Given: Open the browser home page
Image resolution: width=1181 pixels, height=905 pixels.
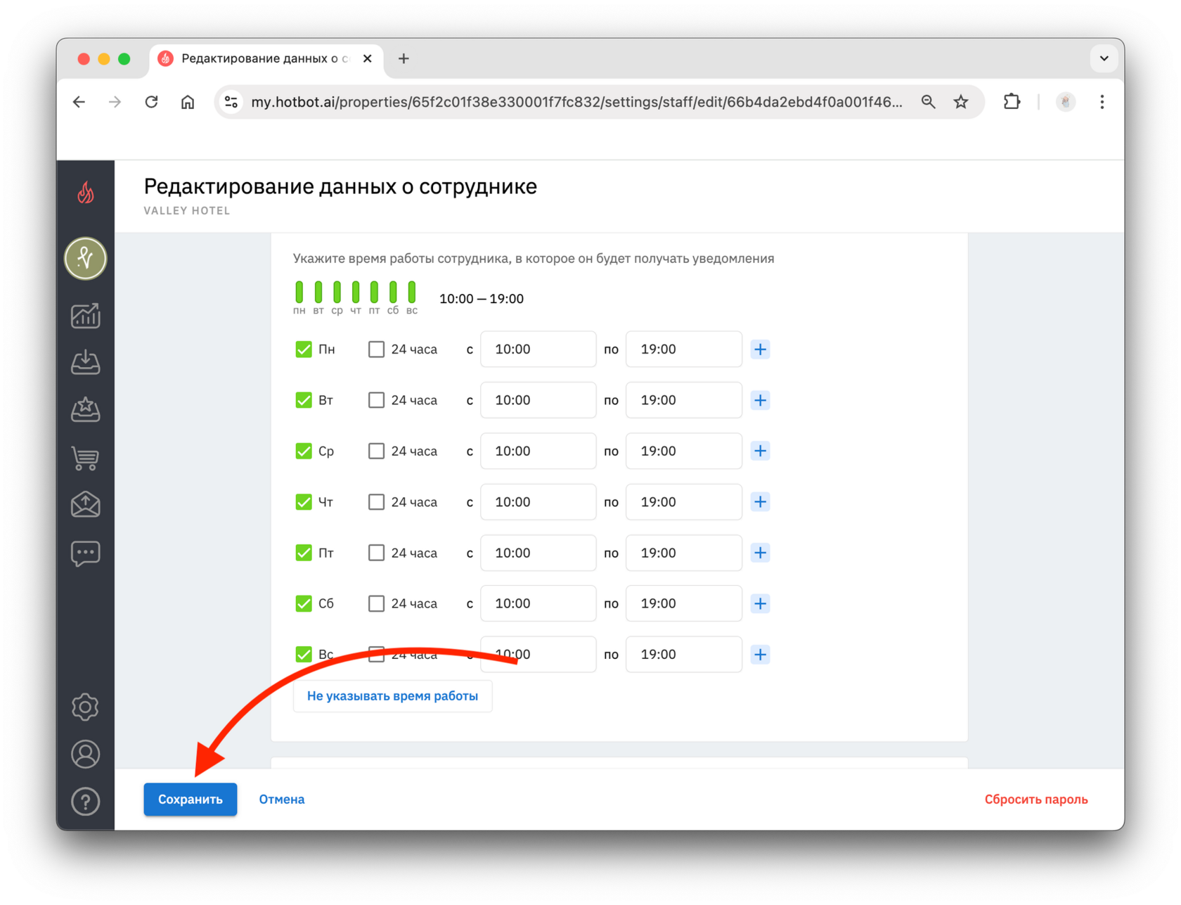Looking at the screenshot, I should 188,102.
